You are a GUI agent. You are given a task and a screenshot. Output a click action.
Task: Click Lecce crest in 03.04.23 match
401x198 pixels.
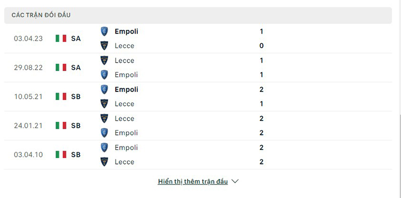104,46
